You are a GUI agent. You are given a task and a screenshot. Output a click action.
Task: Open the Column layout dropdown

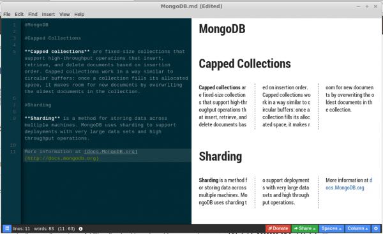pyautogui.click(x=357, y=229)
